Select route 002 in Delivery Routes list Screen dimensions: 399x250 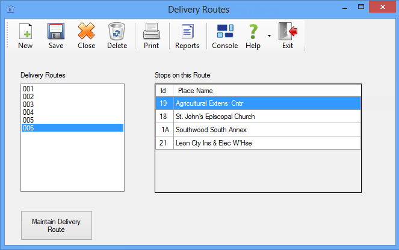(x=72, y=97)
